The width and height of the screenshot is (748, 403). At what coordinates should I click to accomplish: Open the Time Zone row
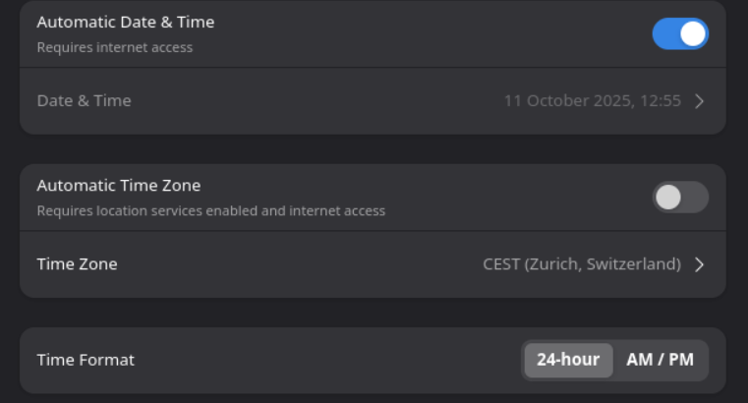point(373,264)
